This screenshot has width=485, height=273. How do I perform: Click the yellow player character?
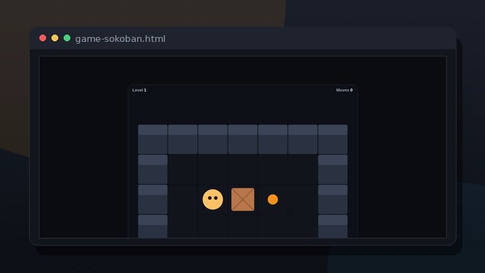213,200
